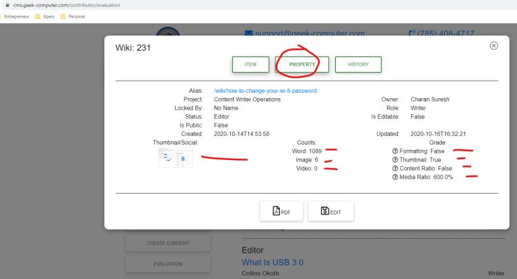Viewport: 517px width, 279px height.
Task: Click the 'Formatting: False' grade
Action: (x=422, y=151)
